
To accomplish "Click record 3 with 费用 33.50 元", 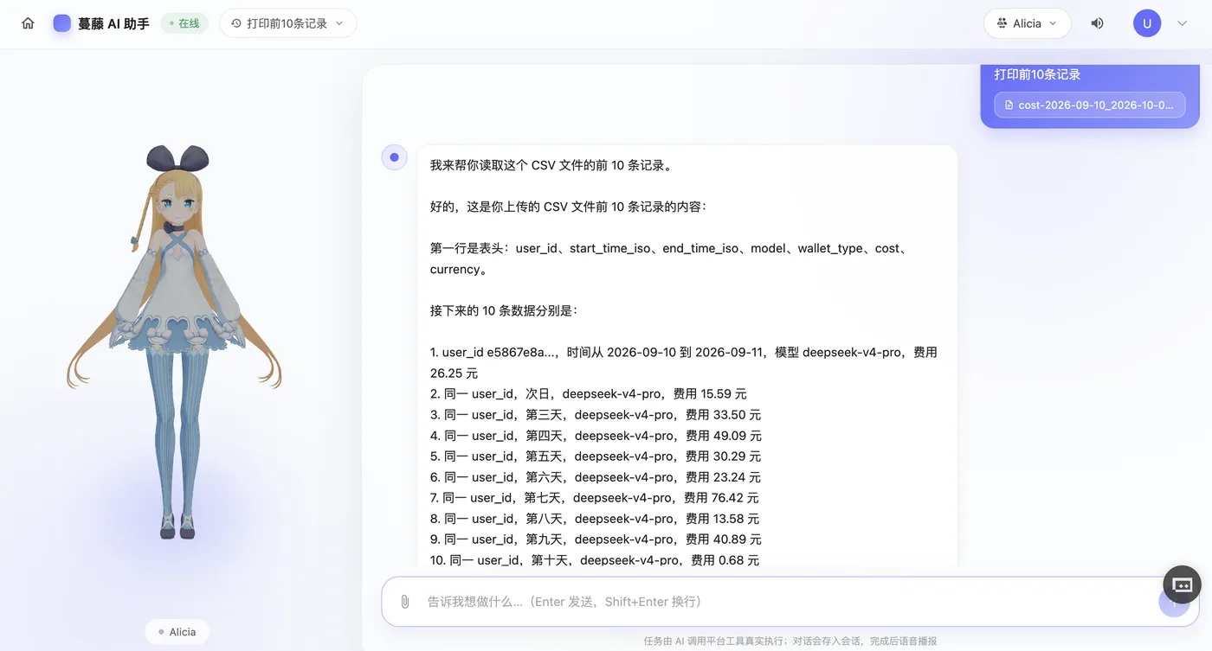I will pyautogui.click(x=596, y=414).
